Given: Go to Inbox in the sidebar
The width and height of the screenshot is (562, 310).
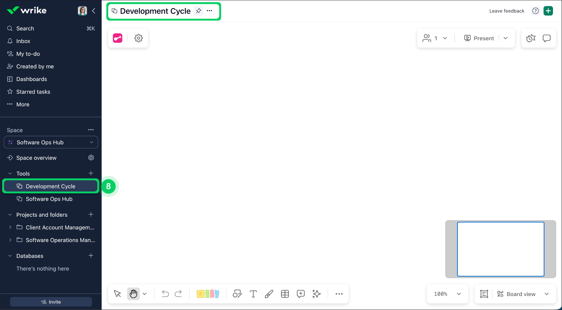Looking at the screenshot, I should pyautogui.click(x=23, y=41).
